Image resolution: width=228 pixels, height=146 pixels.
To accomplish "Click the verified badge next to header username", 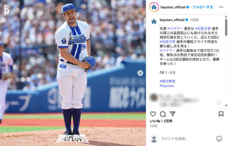I will (x=188, y=7).
